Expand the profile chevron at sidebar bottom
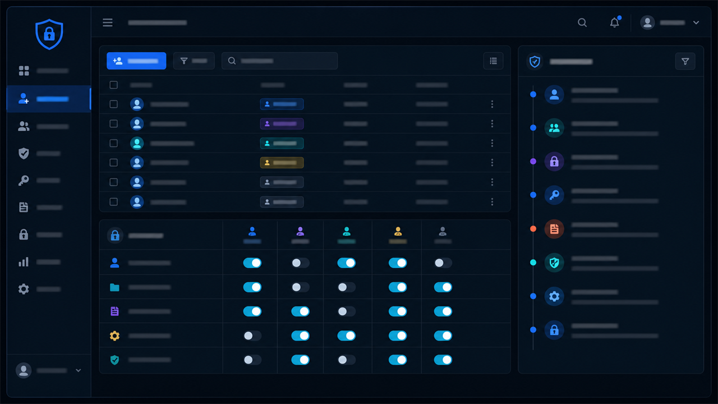 coord(79,370)
